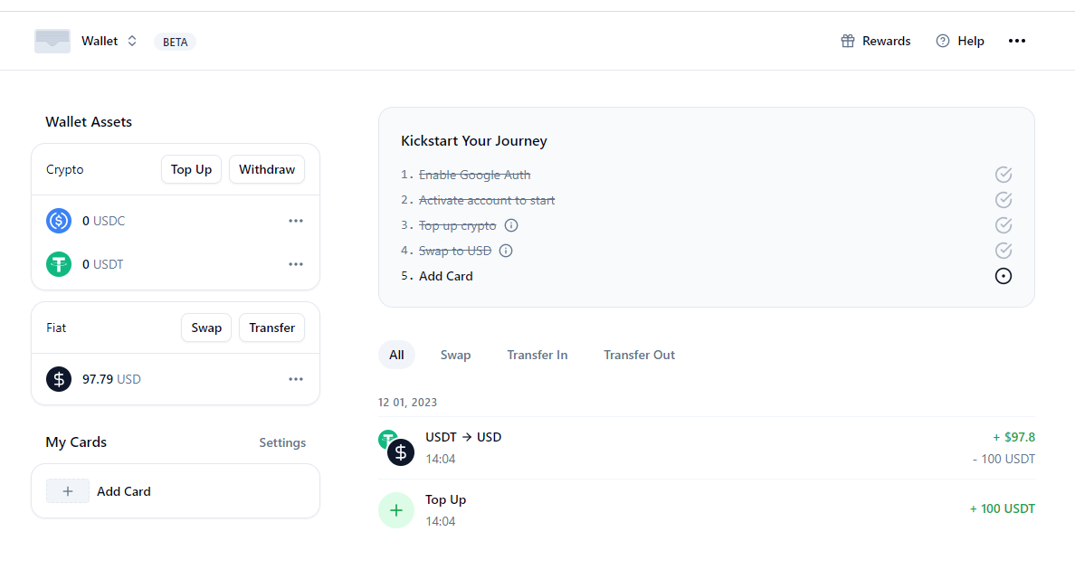The width and height of the screenshot is (1075, 570).
Task: Open the USDC row options menu
Action: pos(296,221)
